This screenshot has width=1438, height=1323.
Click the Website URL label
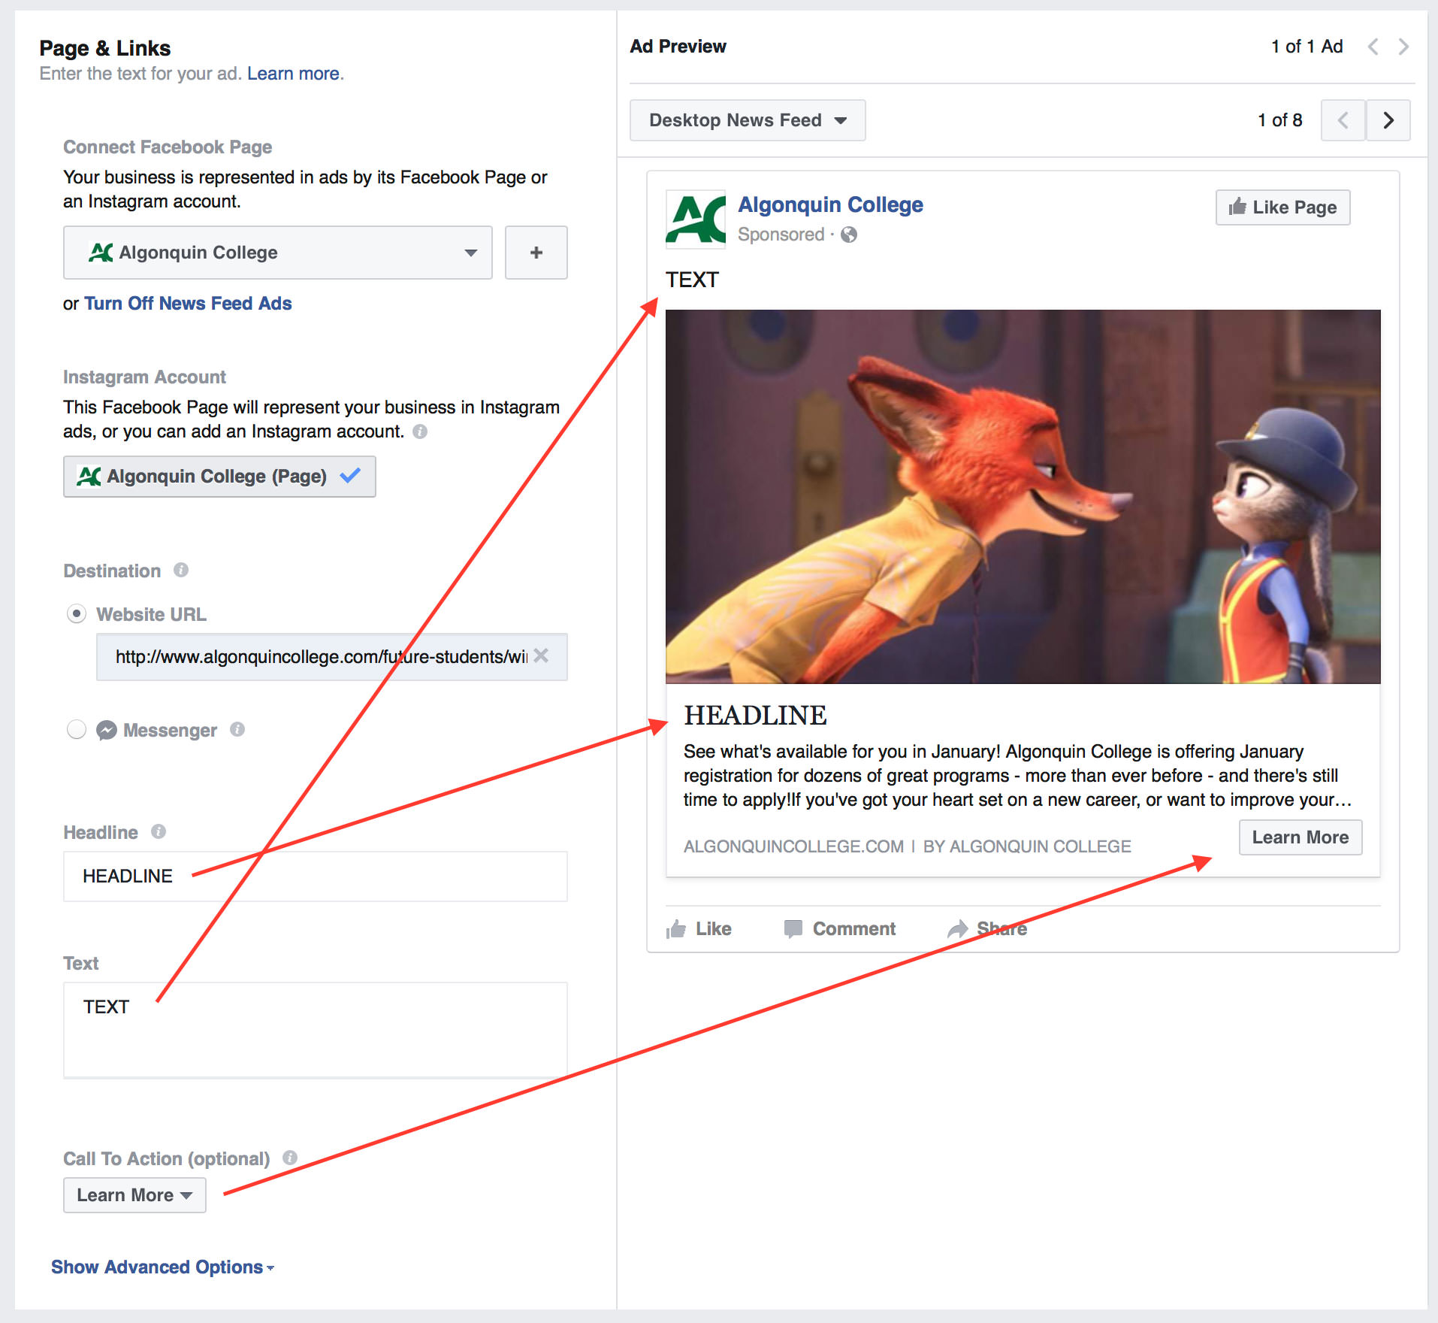(x=151, y=614)
